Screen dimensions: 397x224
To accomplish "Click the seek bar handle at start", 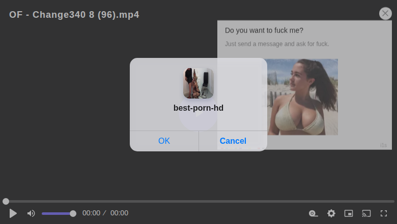I will [6, 202].
